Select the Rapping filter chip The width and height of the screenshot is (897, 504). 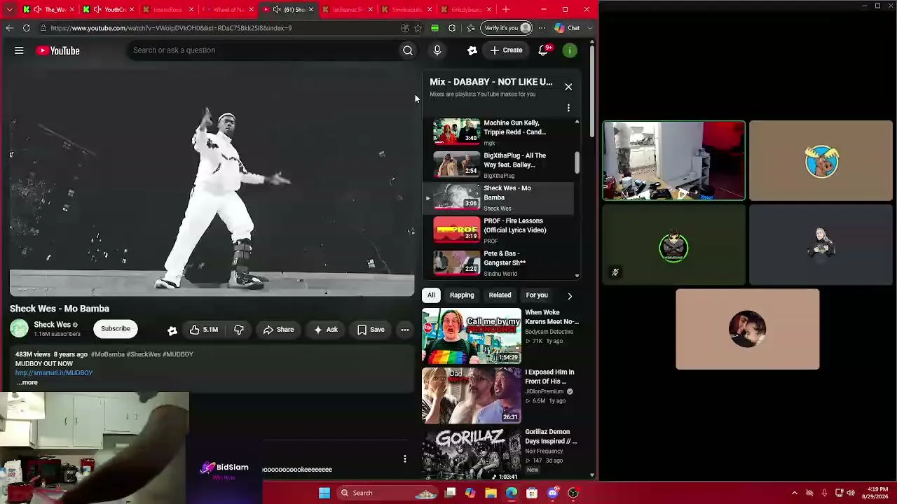coord(462,295)
